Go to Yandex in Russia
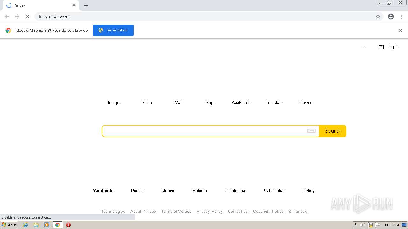This screenshot has width=408, height=229. (137, 191)
